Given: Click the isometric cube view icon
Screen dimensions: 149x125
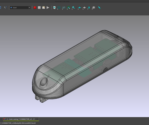Looking at the screenshot, I should pyautogui.click(x=59, y=8).
